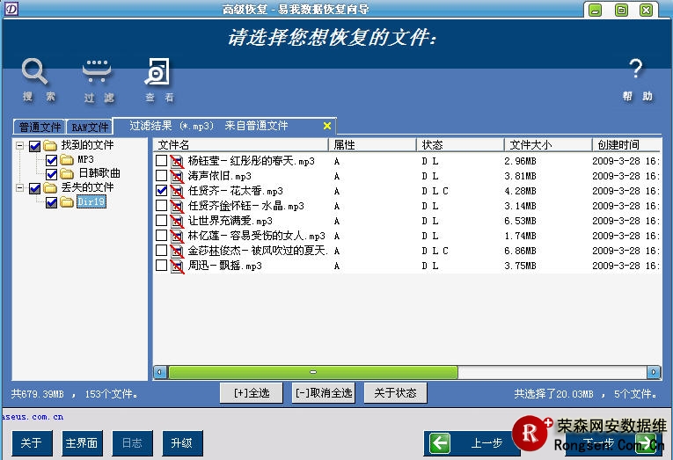Viewport: 673px width, 460px height.
Task: Open the Filter (过滤) tool icon
Action: 98,71
